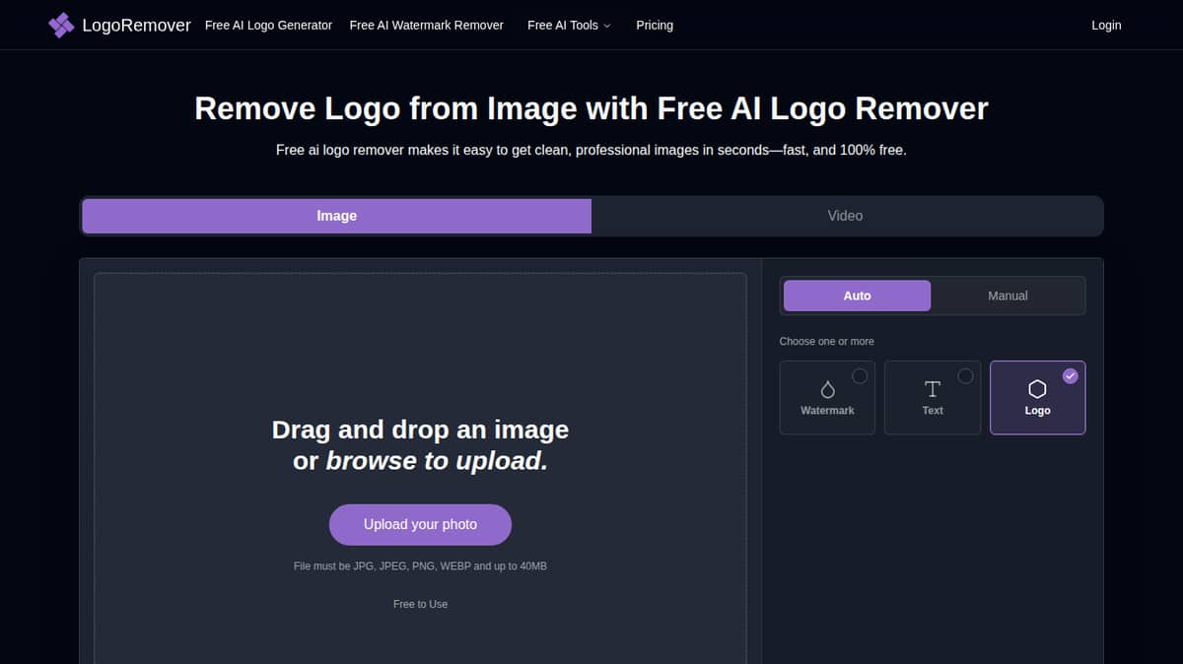Screen dimensions: 1183x664
Task: Click the subtitle describing the free AI logo remover
Action: (x=591, y=151)
